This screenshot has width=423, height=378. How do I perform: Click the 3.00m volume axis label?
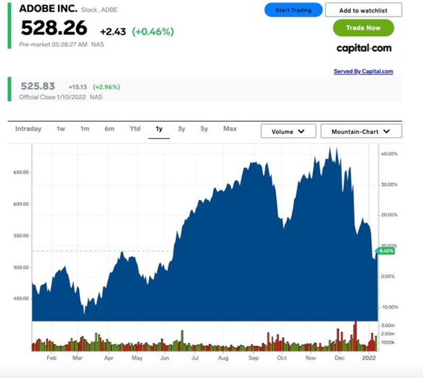coord(388,326)
